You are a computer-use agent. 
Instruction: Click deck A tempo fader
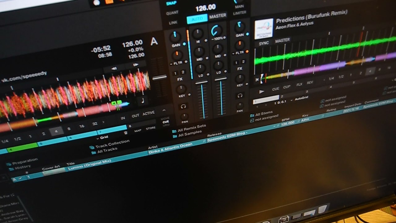click(160, 77)
